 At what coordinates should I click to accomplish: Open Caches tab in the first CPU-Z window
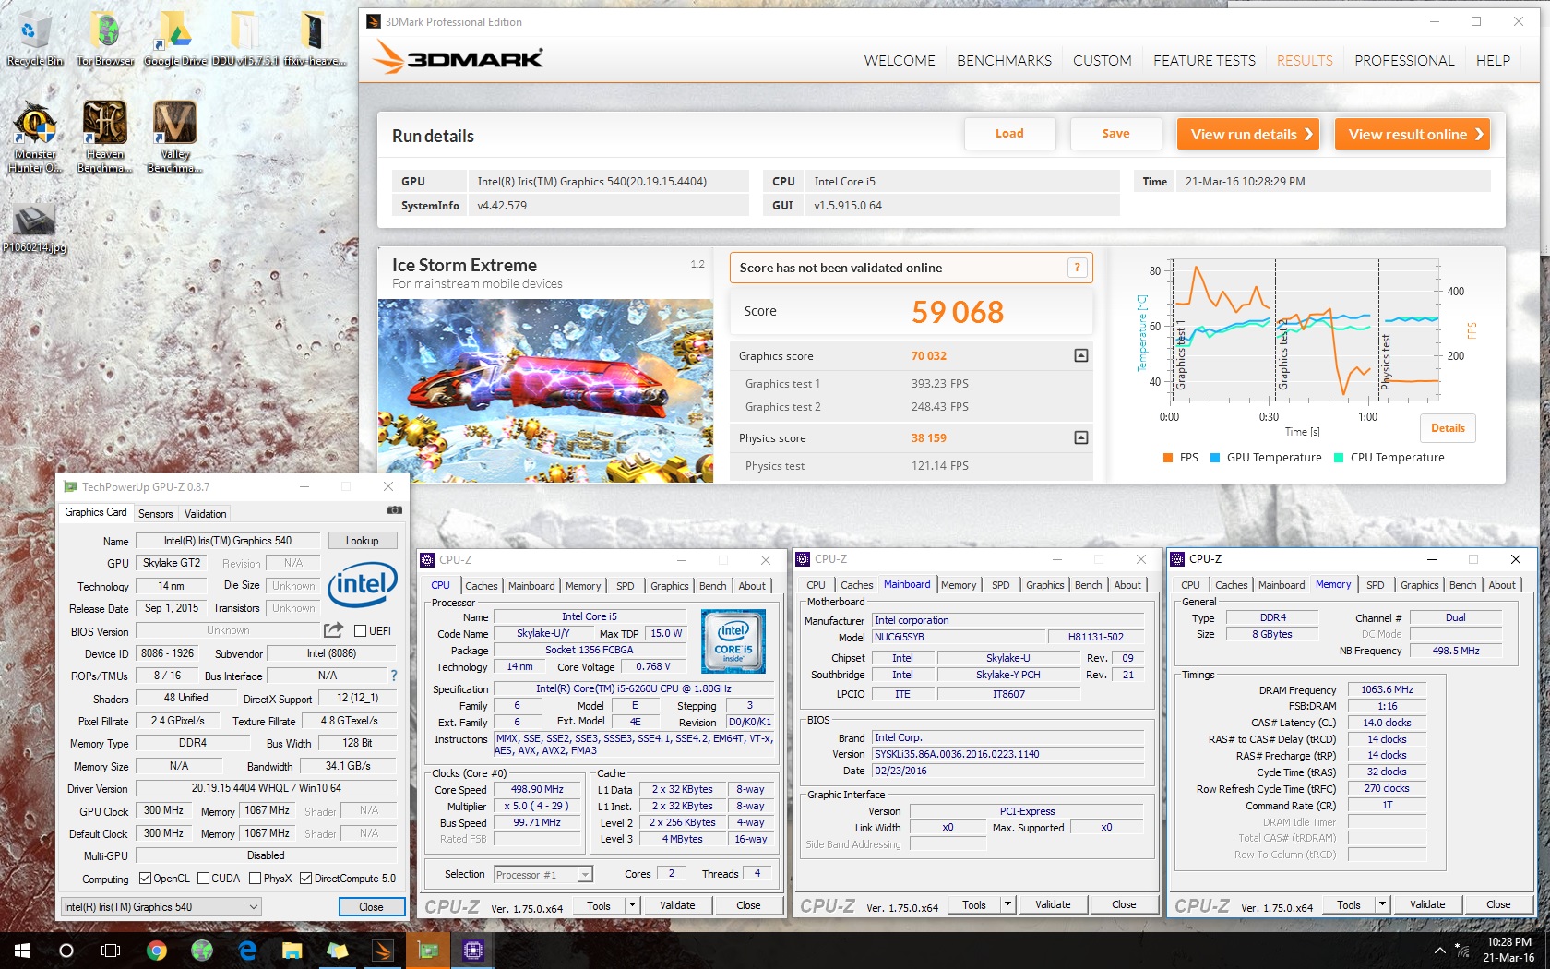(x=482, y=585)
